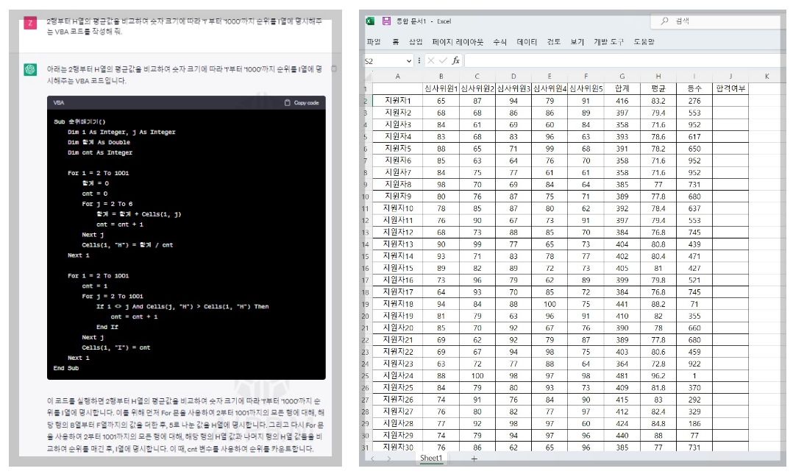The width and height of the screenshot is (793, 474).
Task: Click the 심사위원5 header cell
Action: [x=586, y=88]
